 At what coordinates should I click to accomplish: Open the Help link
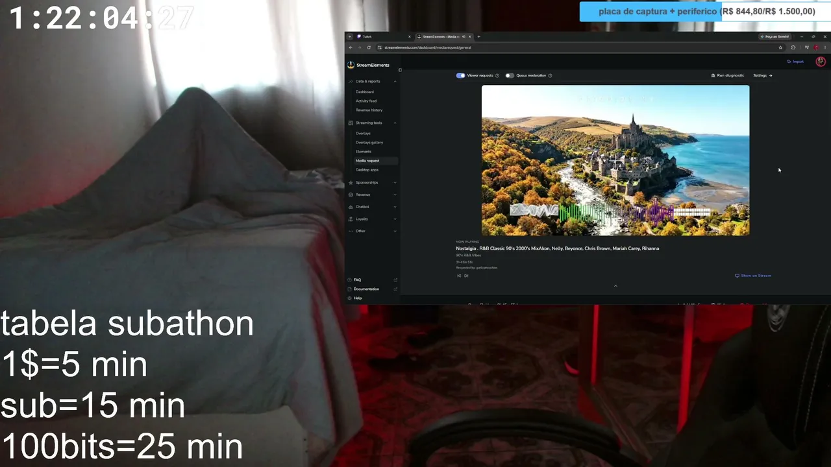(x=355, y=298)
